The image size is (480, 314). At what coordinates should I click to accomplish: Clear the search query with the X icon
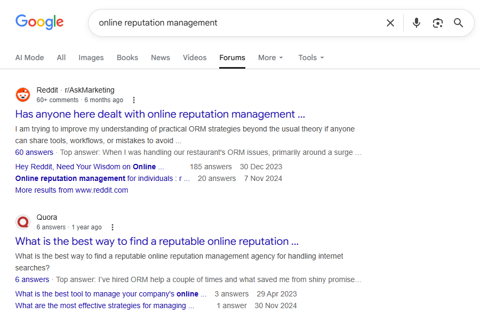[x=390, y=23]
